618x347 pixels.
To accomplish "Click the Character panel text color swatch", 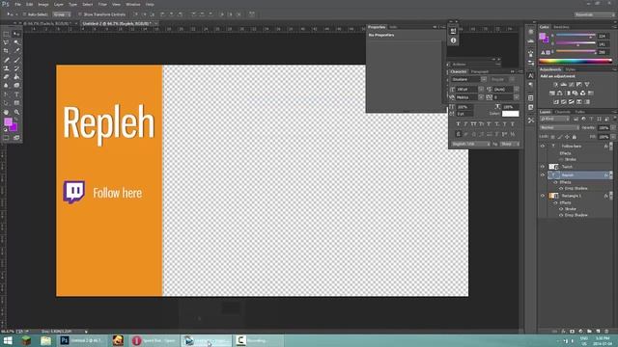I will coord(511,114).
